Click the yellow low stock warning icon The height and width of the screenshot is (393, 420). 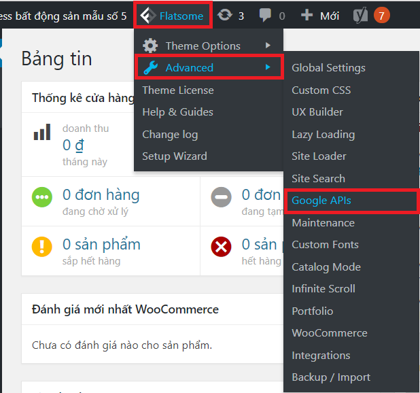(x=42, y=247)
